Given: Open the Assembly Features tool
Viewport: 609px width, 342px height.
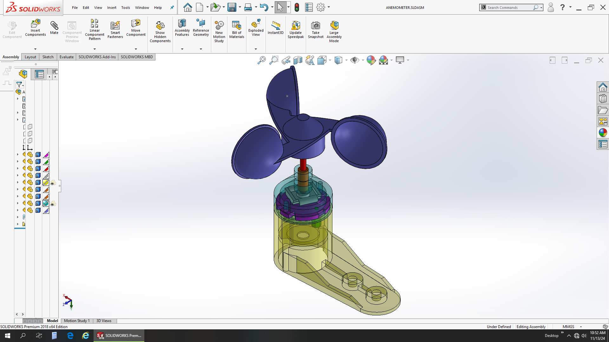Looking at the screenshot, I should tap(182, 28).
